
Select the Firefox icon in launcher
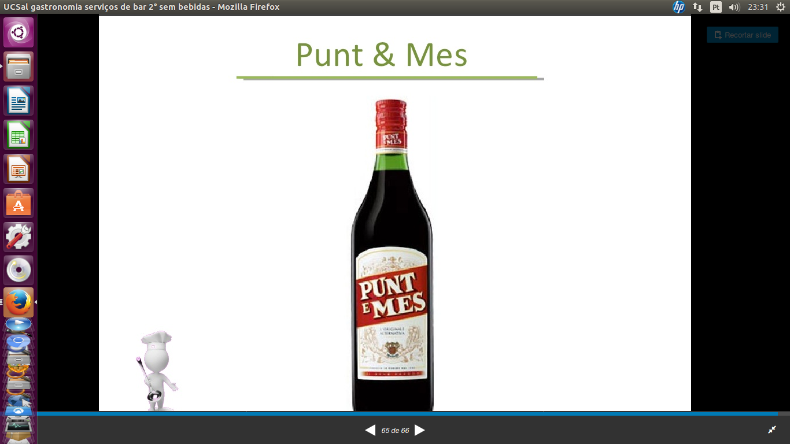pos(19,302)
